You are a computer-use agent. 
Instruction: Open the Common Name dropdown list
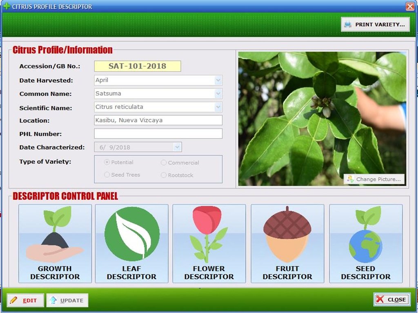(x=218, y=94)
